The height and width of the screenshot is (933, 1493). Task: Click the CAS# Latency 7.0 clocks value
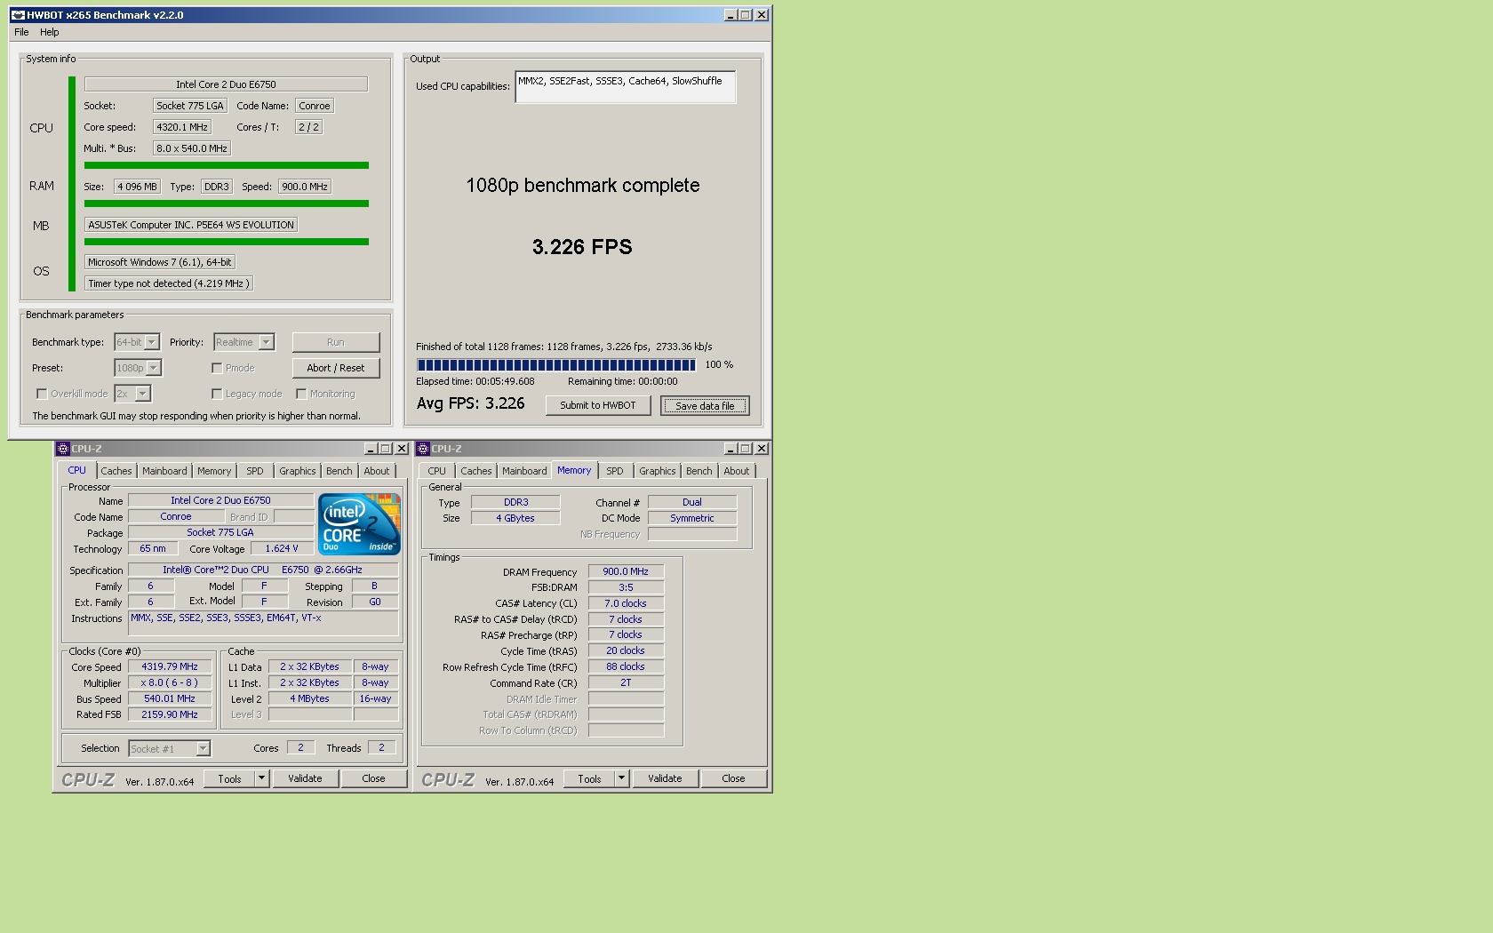pos(626,603)
